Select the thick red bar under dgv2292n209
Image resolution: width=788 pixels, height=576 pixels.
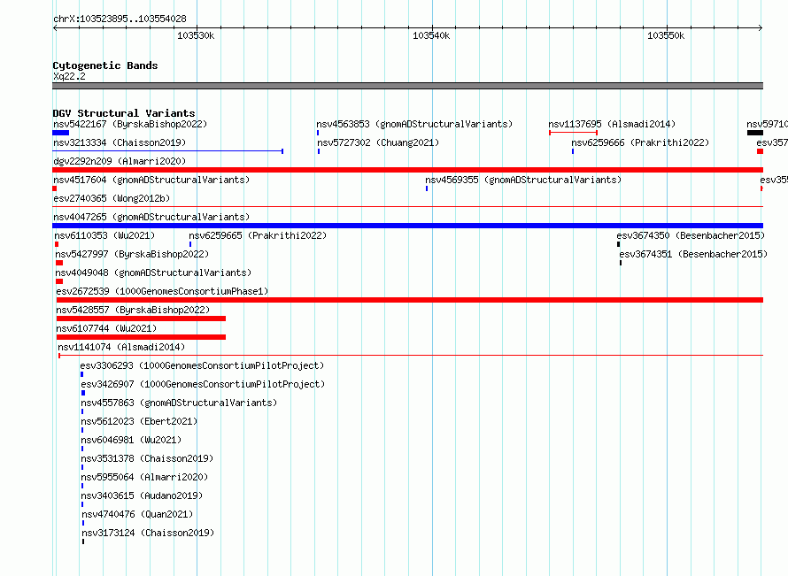pos(407,170)
